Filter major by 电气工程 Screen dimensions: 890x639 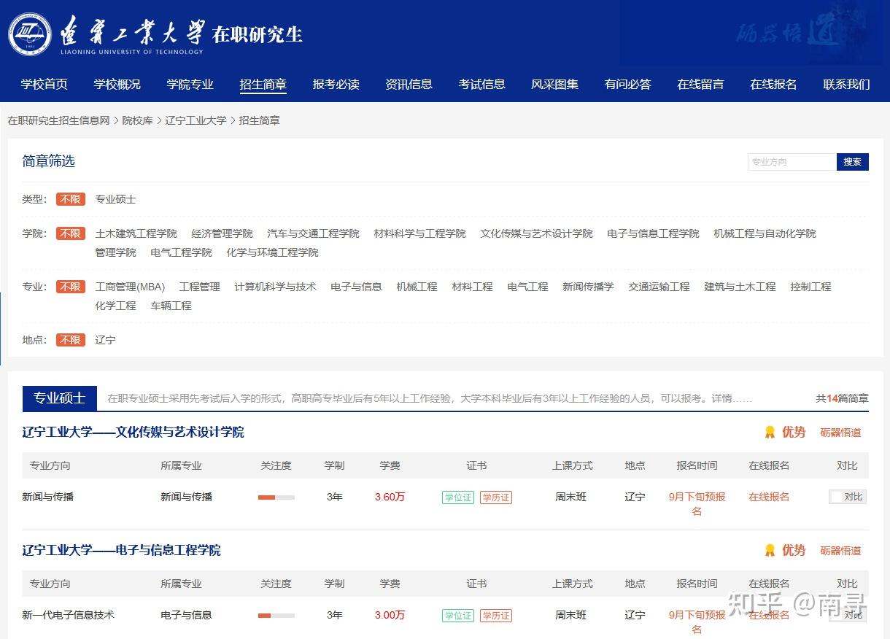[x=528, y=287]
